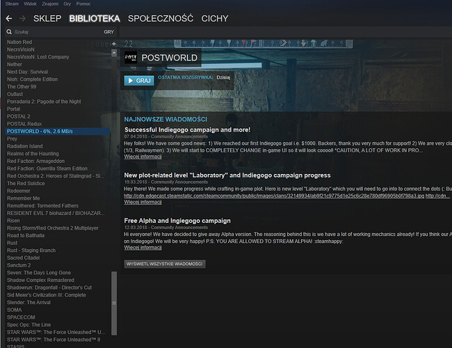Select Road to Ballhalla
This screenshot has height=348, width=452.
(x=26, y=235)
